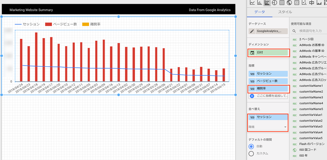Click the calendar icon on 日付 dimension

click(252, 53)
